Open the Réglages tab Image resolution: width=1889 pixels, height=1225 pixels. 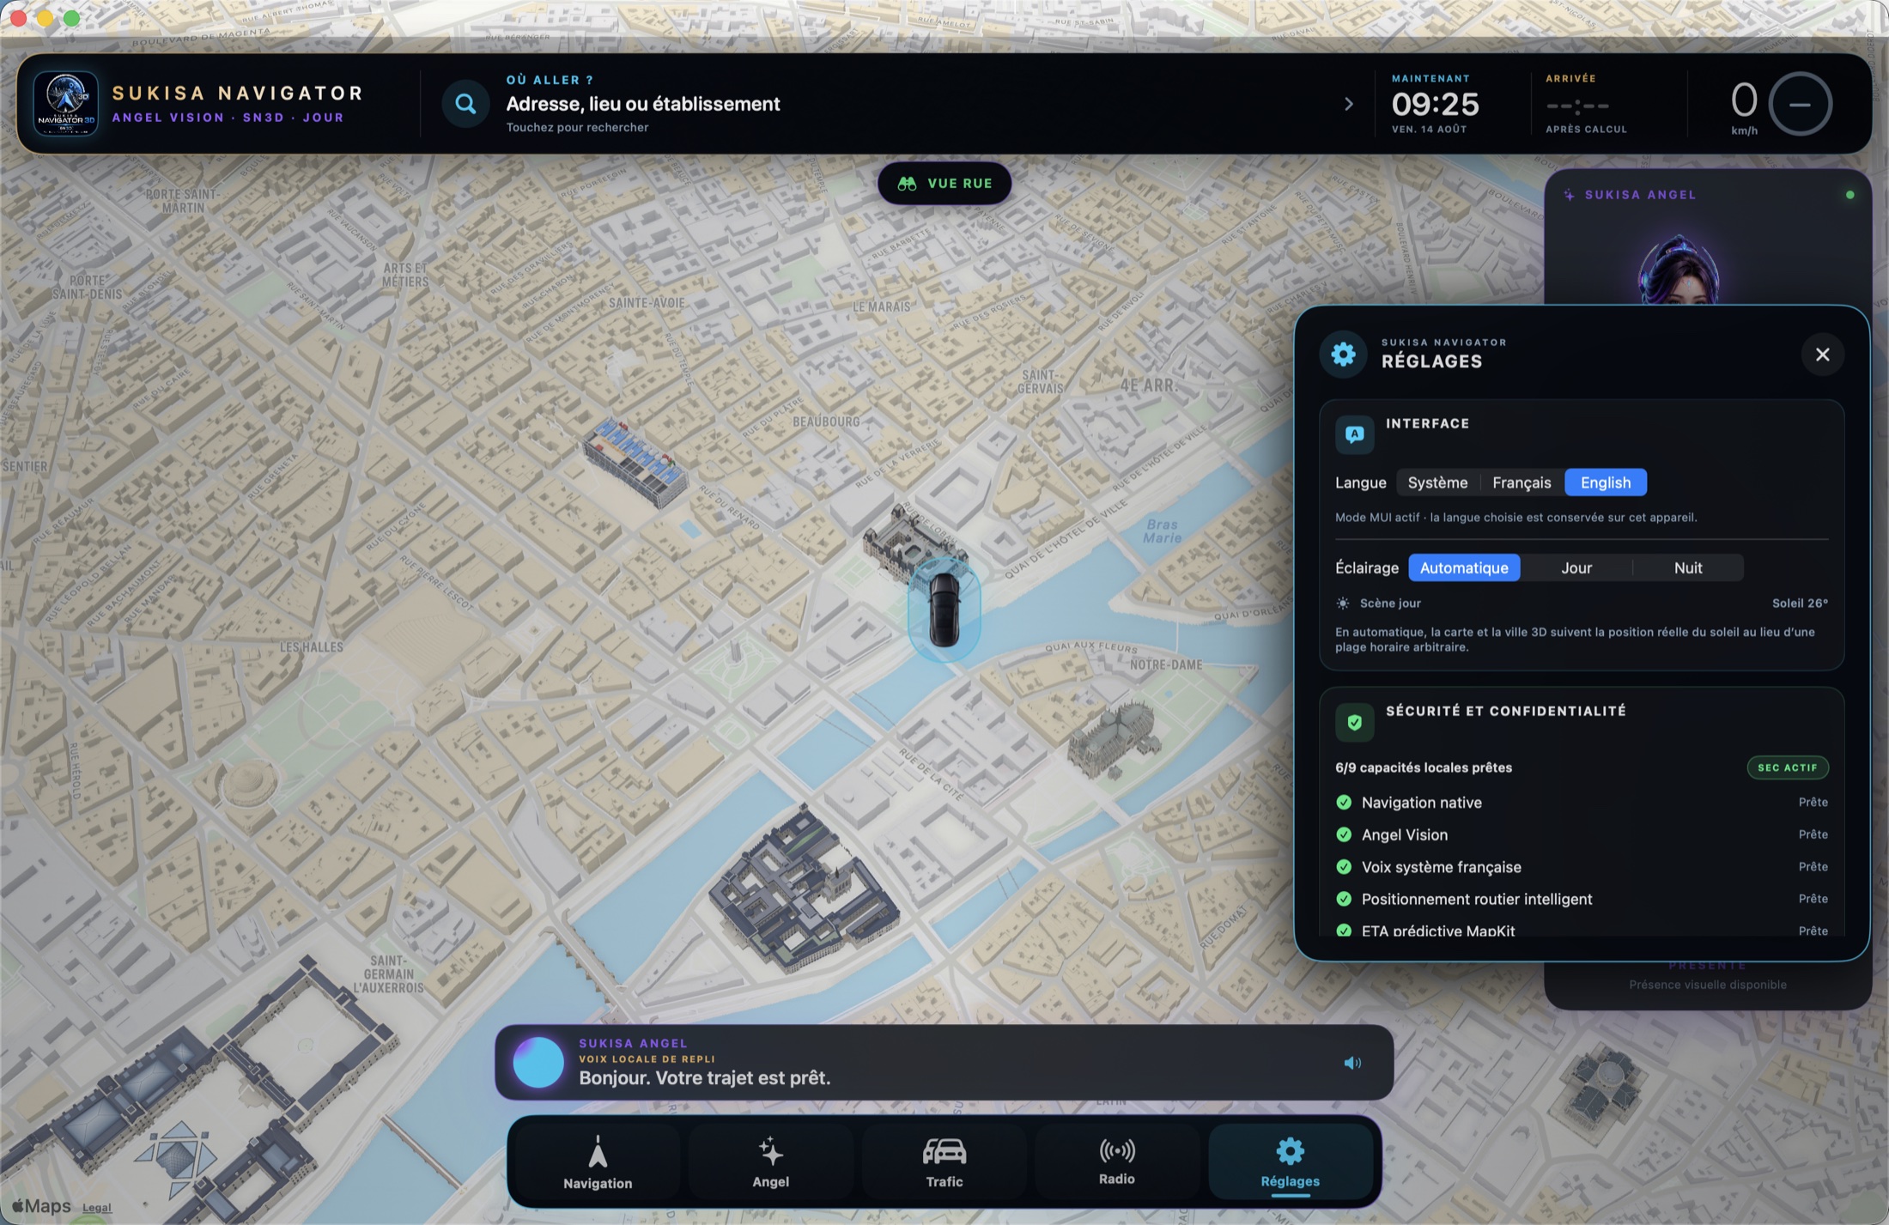1291,1162
